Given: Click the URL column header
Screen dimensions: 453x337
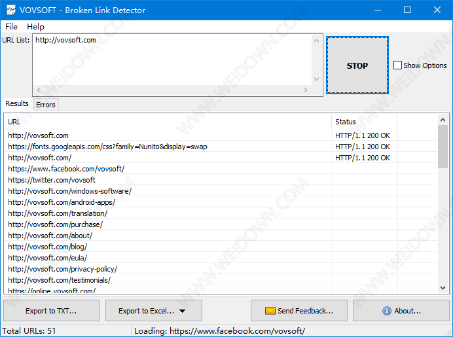Looking at the screenshot, I should pyautogui.click(x=168, y=122).
